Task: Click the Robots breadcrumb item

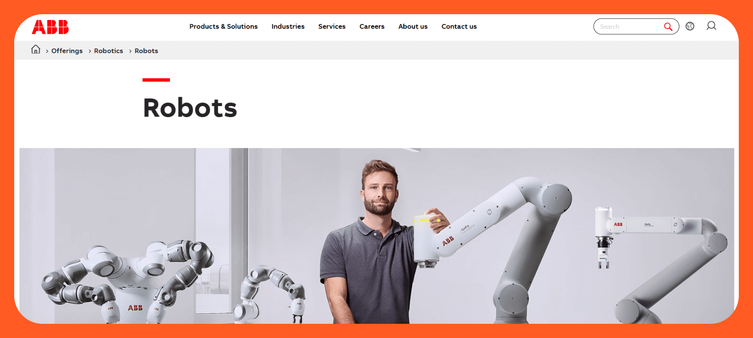Action: point(146,51)
